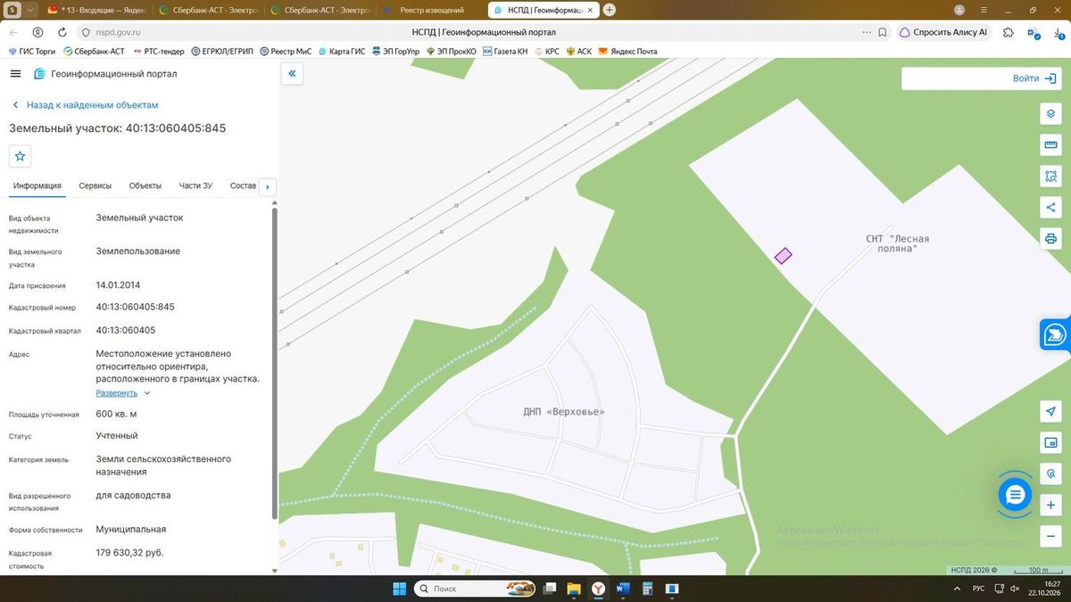Open the chat support bubble

(1015, 494)
